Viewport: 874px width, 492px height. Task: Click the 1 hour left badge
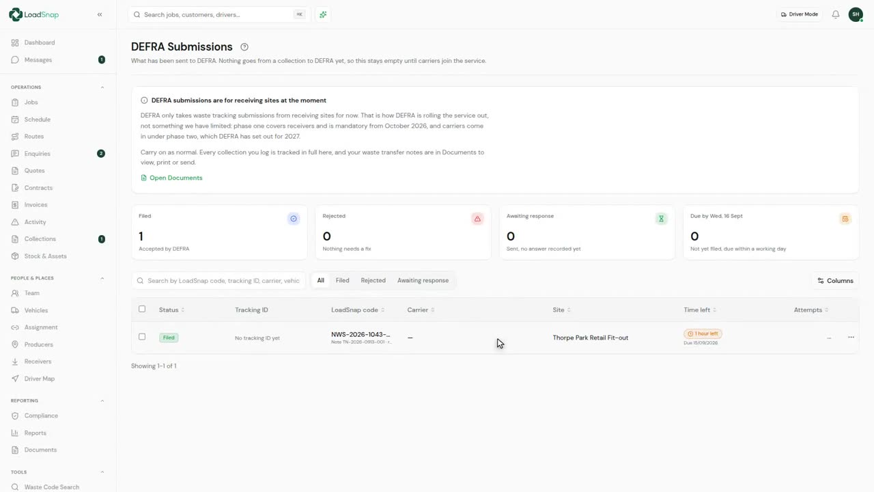(x=703, y=334)
